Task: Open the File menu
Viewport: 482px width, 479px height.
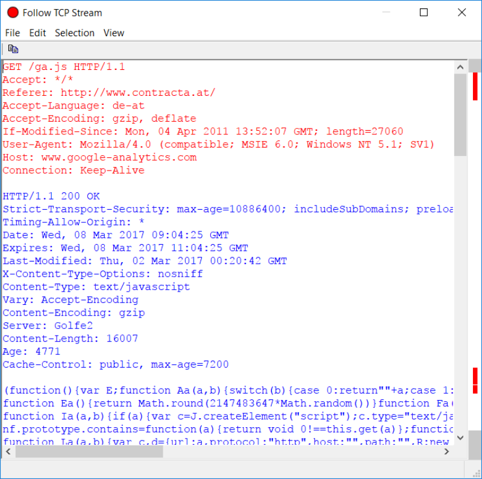Action: tap(12, 33)
